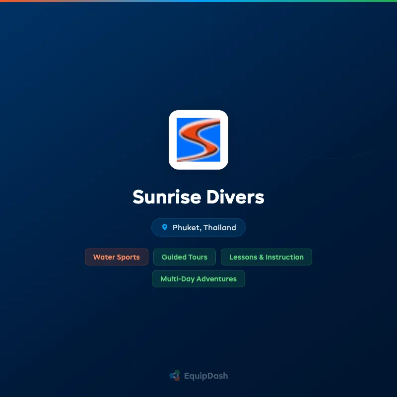The image size is (397, 397).
Task: Click the colorful EquipDash footer glyph
Action: coord(174,376)
